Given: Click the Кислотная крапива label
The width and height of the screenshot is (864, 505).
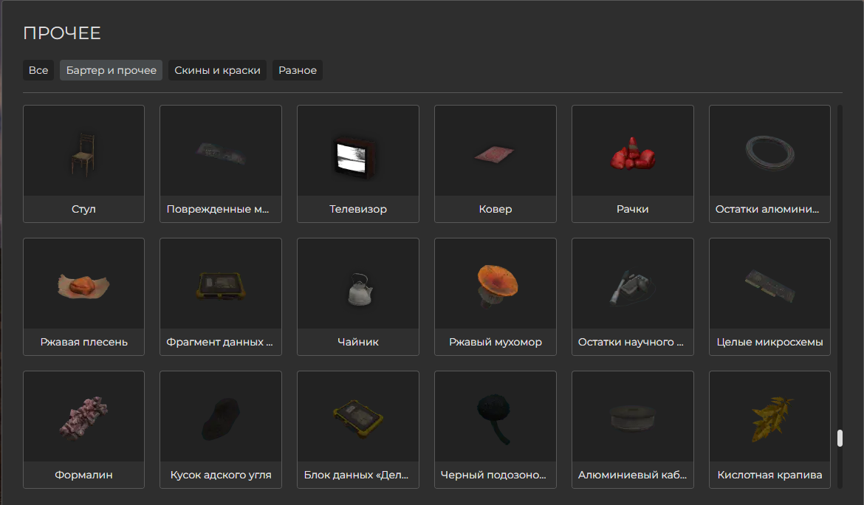Looking at the screenshot, I should pyautogui.click(x=769, y=475).
